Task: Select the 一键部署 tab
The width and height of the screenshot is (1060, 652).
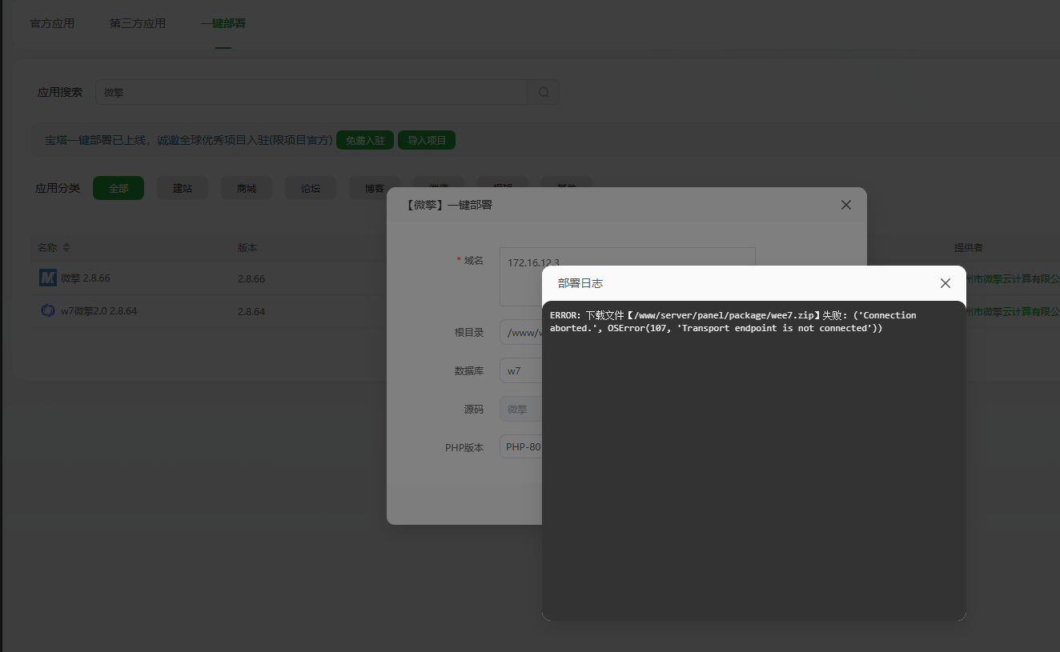Action: point(223,23)
